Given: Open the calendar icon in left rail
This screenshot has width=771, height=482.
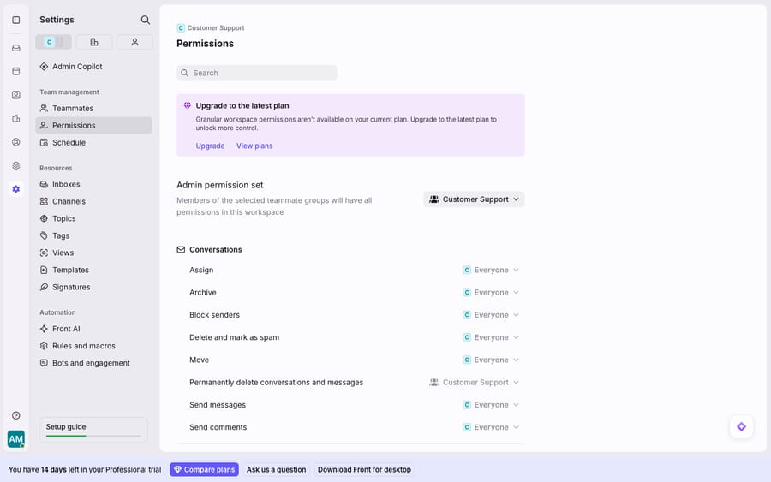Looking at the screenshot, I should [15, 71].
